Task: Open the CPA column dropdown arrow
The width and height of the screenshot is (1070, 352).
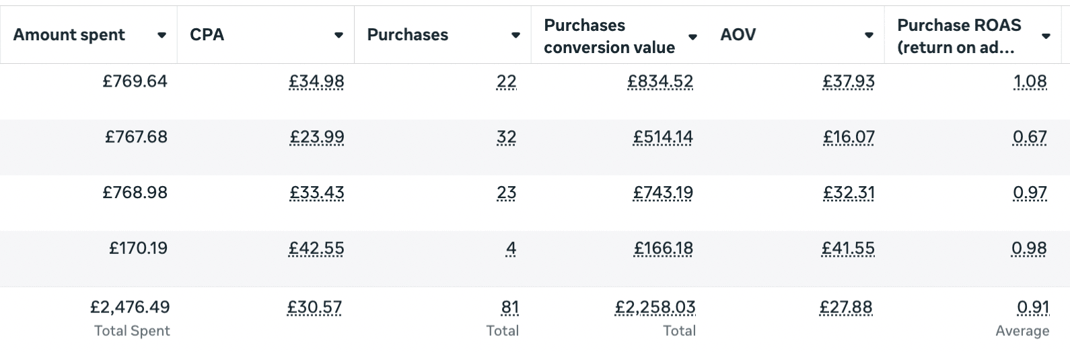Action: (338, 36)
